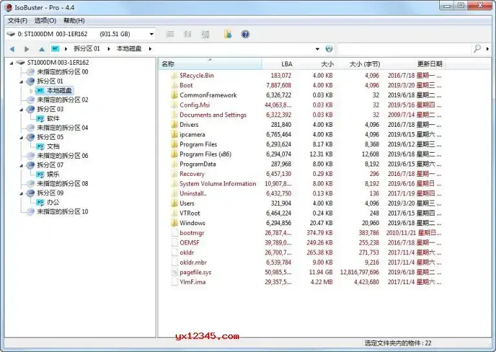Collapse the 拆分区 09 tree node

click(x=21, y=193)
